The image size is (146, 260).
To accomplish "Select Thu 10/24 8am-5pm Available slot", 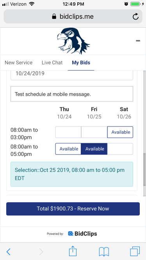I will (68, 149).
